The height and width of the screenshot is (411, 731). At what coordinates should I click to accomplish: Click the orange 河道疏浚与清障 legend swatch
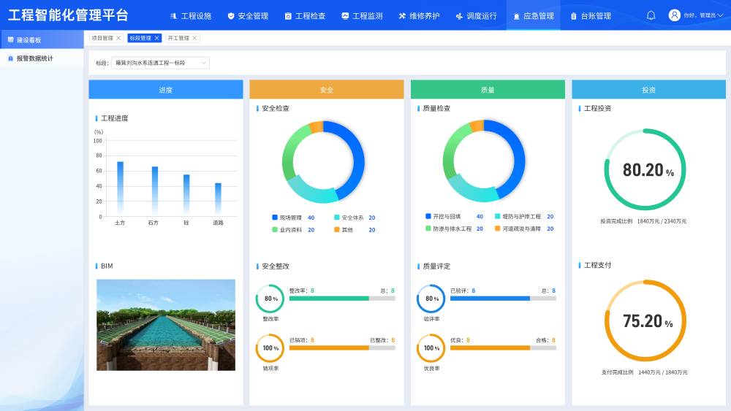497,228
